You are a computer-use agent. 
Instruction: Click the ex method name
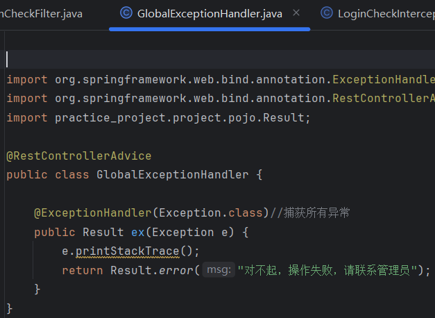[x=137, y=232]
